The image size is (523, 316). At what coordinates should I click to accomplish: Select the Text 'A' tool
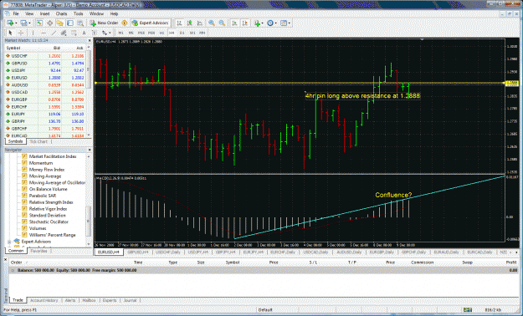click(84, 33)
